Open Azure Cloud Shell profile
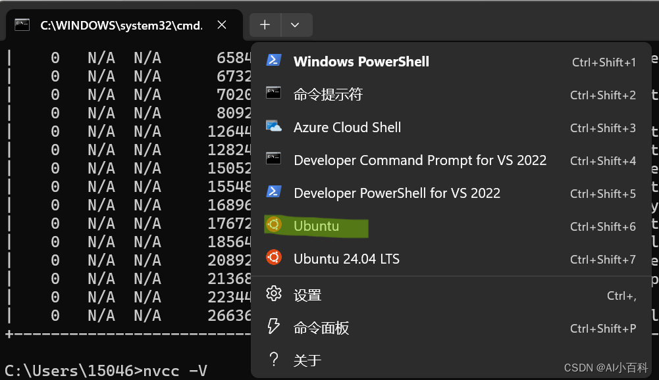Viewport: 659px width, 380px height. (347, 127)
